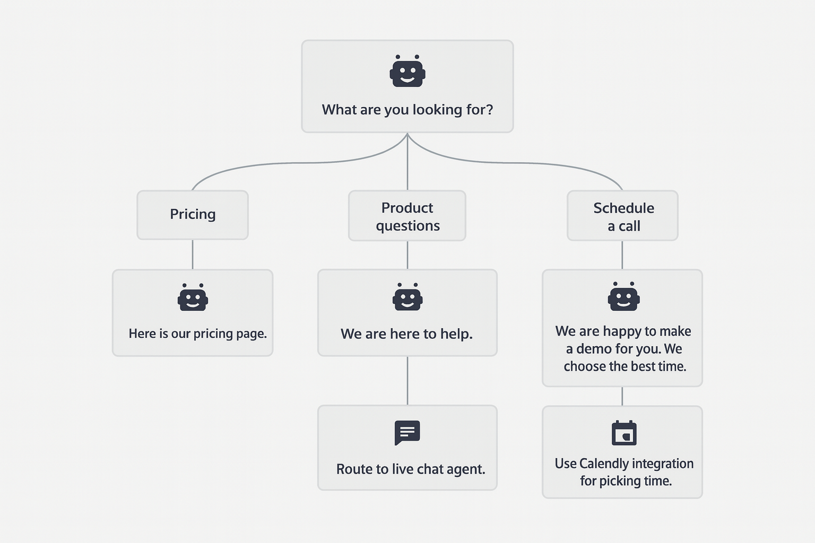The height and width of the screenshot is (543, 815).
Task: Pick the Schedule a call option
Action: click(x=623, y=216)
